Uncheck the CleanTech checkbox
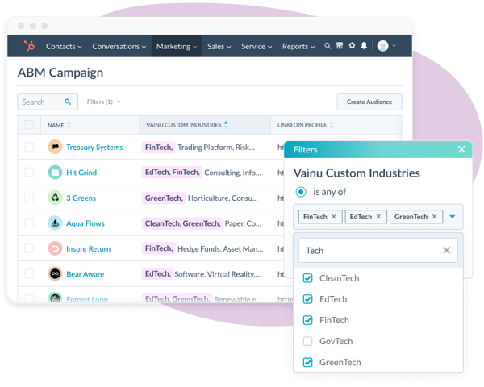 307,278
